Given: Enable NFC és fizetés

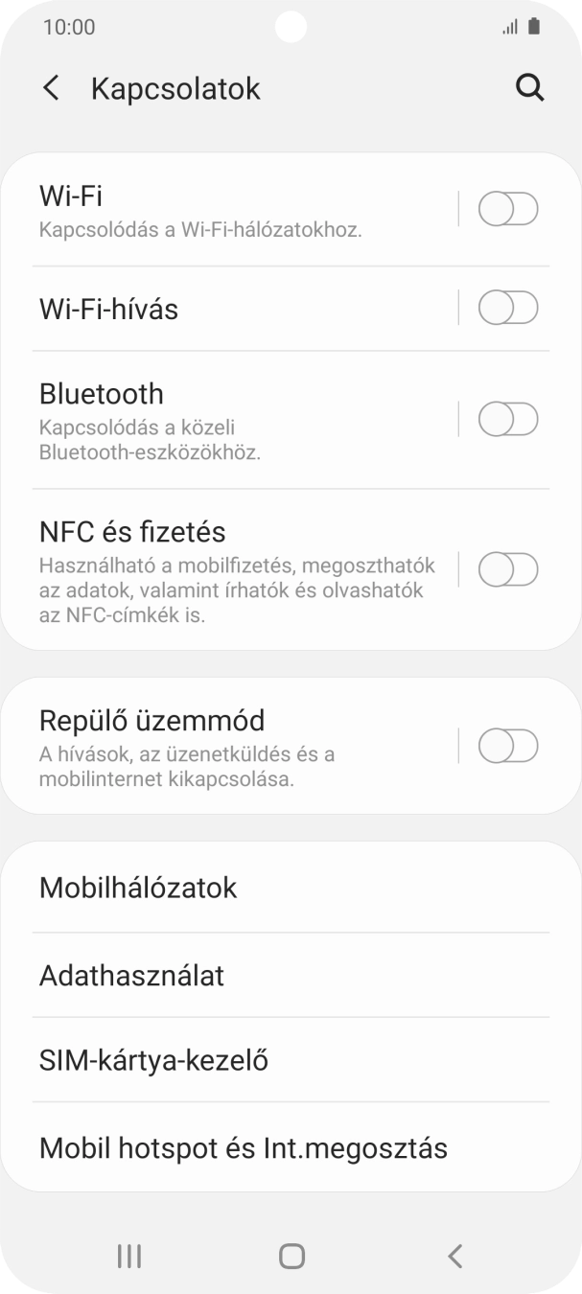Looking at the screenshot, I should tap(508, 569).
